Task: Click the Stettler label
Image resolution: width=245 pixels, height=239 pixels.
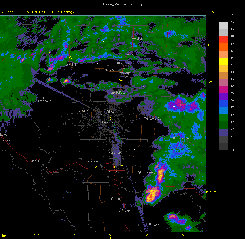Action: [180, 67]
